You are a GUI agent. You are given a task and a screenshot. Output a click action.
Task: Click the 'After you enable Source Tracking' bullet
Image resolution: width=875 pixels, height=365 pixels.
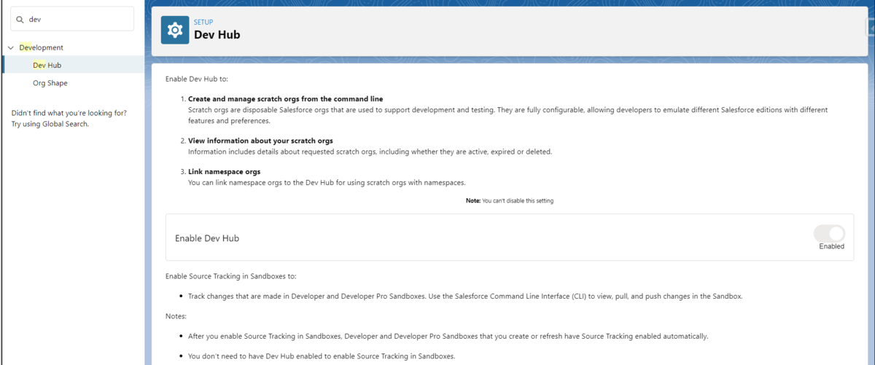pos(448,336)
